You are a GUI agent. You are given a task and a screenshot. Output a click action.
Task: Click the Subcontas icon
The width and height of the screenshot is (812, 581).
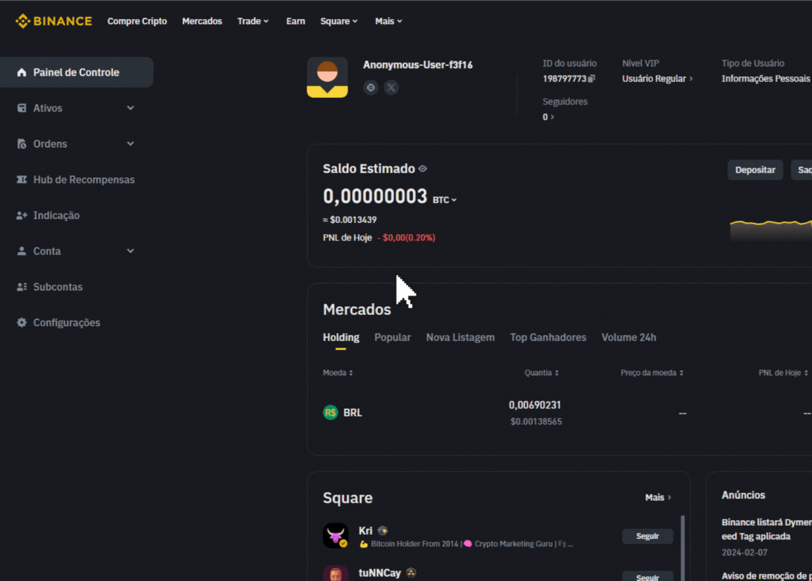point(22,287)
